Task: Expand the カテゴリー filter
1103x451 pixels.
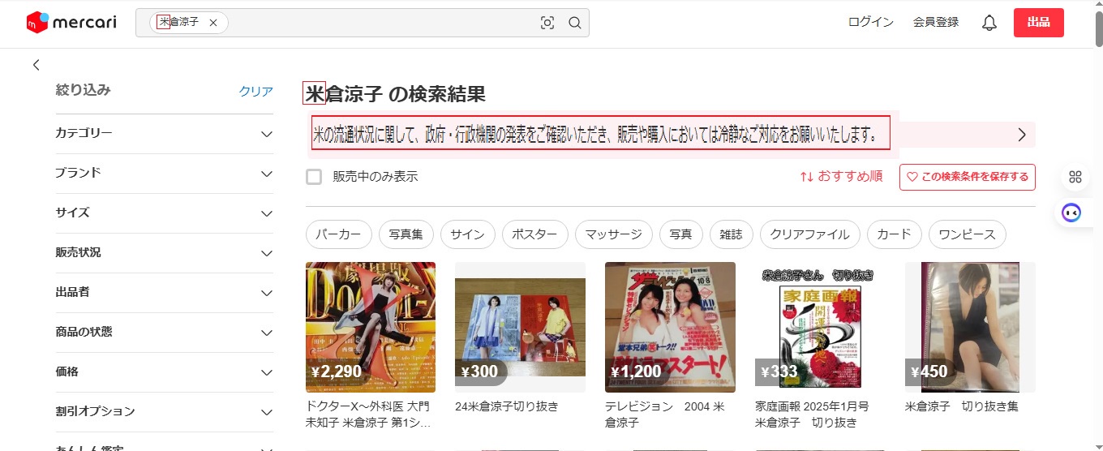Action: coord(165,133)
